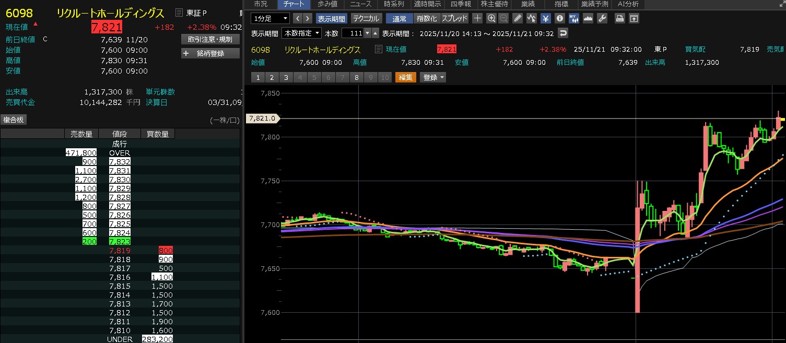Viewport: 786px width, 343px height.
Task: Reset display period with return arrow icon
Action: [562, 33]
